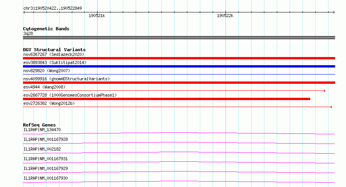Viewport: 346px width, 187px height.
Task: Click the gray 3q28 cytogenetic band bar
Action: coord(179,38)
